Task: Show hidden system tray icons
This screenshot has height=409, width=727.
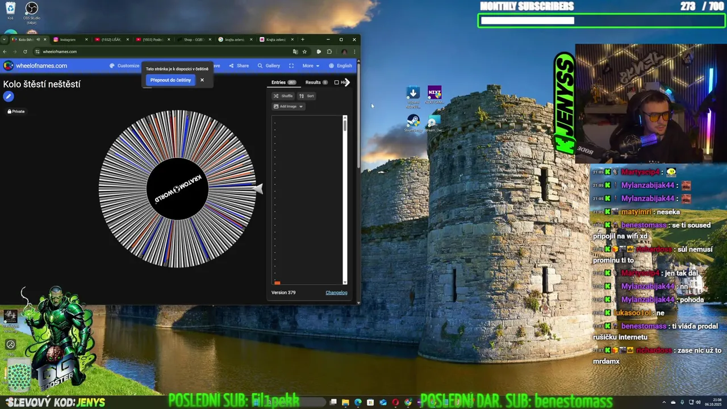Action: point(664,402)
